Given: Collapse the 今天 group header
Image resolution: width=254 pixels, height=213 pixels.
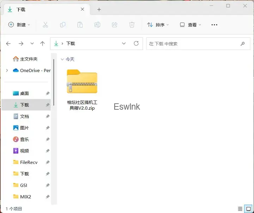Looking at the screenshot, I should click(62, 59).
